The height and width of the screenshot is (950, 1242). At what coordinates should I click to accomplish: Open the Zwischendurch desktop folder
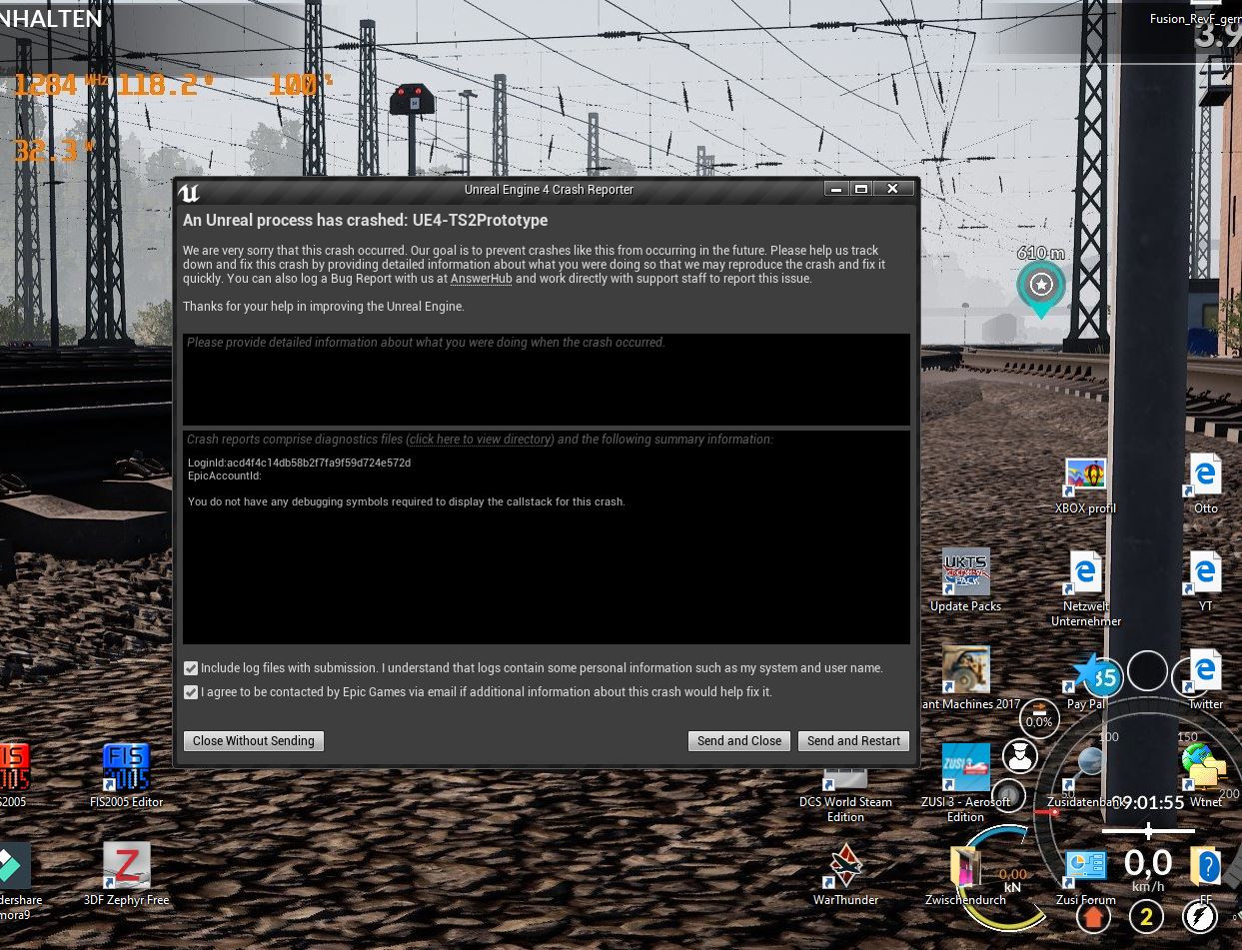(x=965, y=875)
